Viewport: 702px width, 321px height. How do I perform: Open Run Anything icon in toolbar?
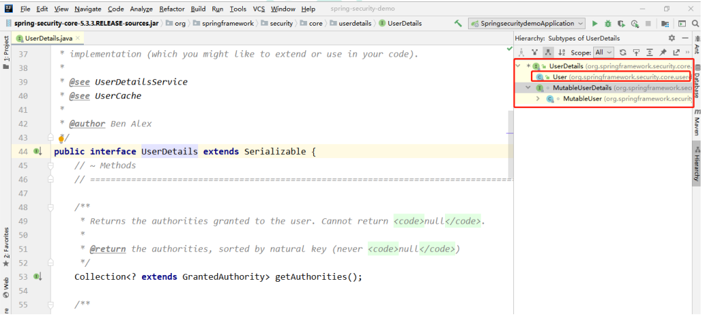682,23
